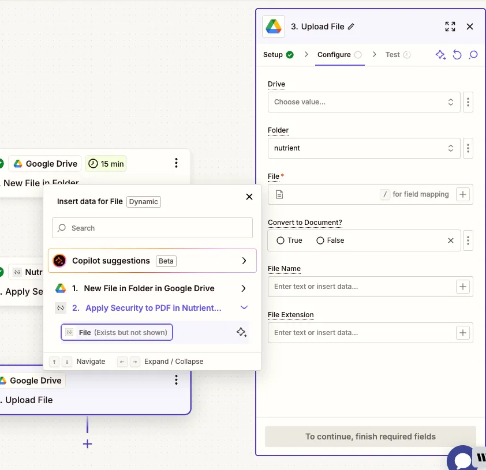Click the Copilot suggestions badge icon
Image resolution: width=486 pixels, height=470 pixels.
click(x=58, y=261)
